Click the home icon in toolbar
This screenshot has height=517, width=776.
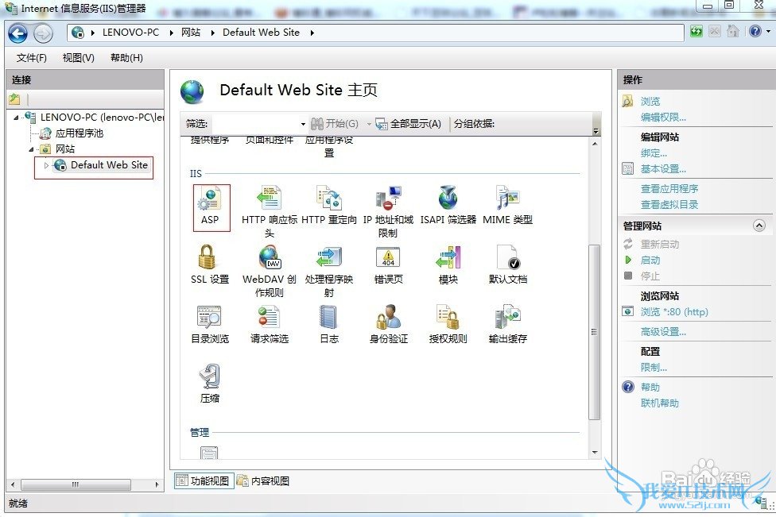point(733,32)
